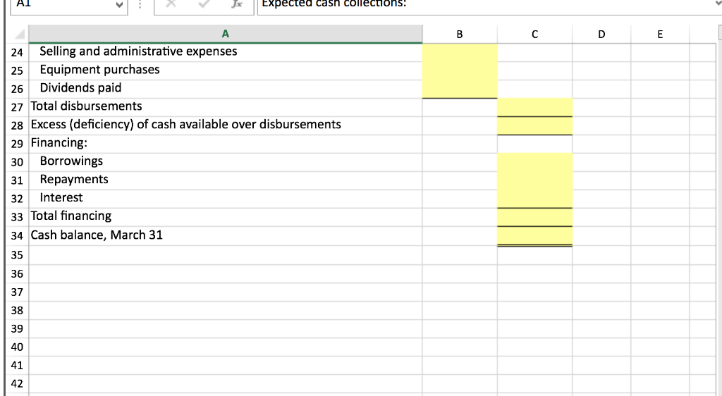Viewport: 722px width, 396px height.
Task: Select row 34 header
Action: tap(18, 235)
